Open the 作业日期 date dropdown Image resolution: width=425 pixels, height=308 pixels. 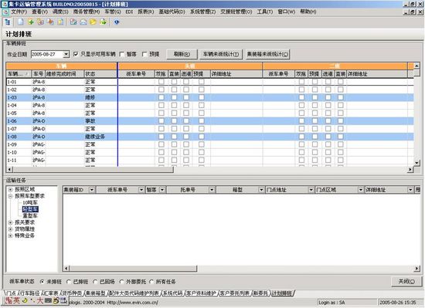pyautogui.click(x=66, y=54)
